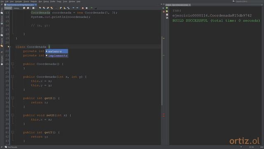
Task: Click the 'ejercicio0000116.Coordenada@15db9742' output line
Action: [x=212, y=16]
